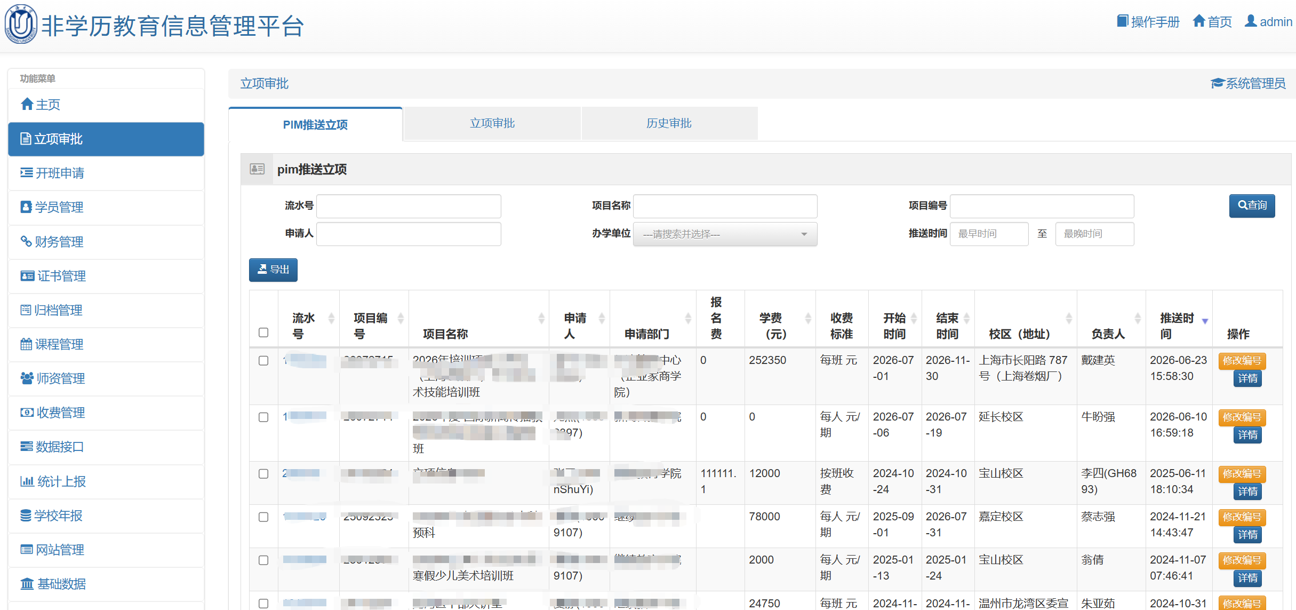Viewport: 1296px width, 610px height.
Task: Open 网站管理 menu entry
Action: (106, 550)
